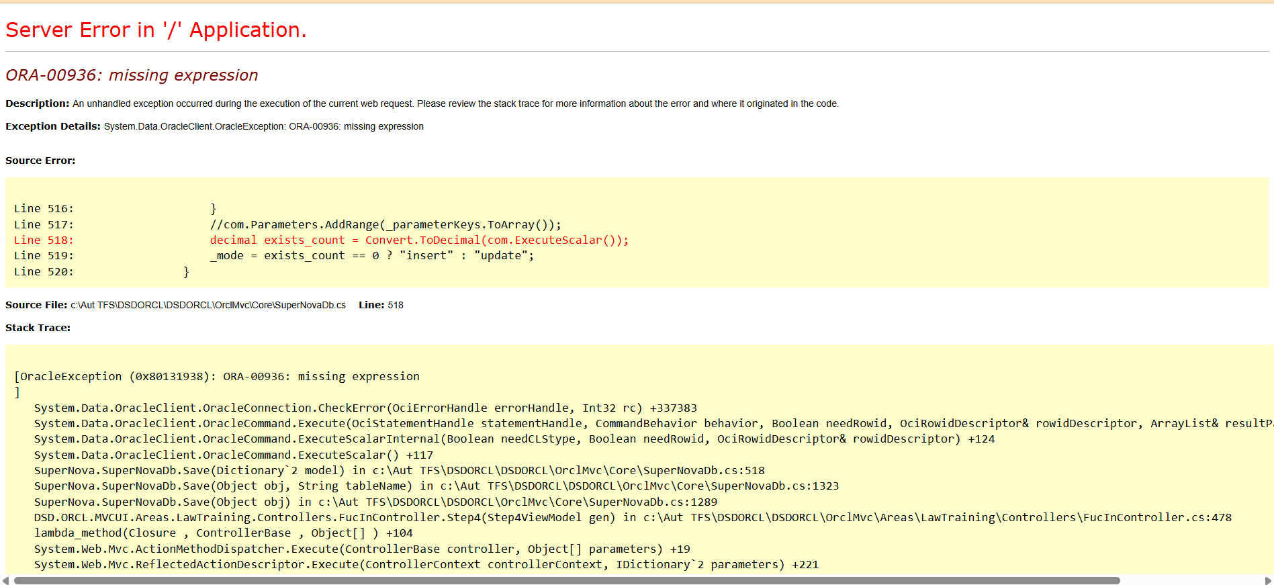This screenshot has width=1274, height=585.
Task: Click the red highlighted Line 518 code
Action: point(418,240)
